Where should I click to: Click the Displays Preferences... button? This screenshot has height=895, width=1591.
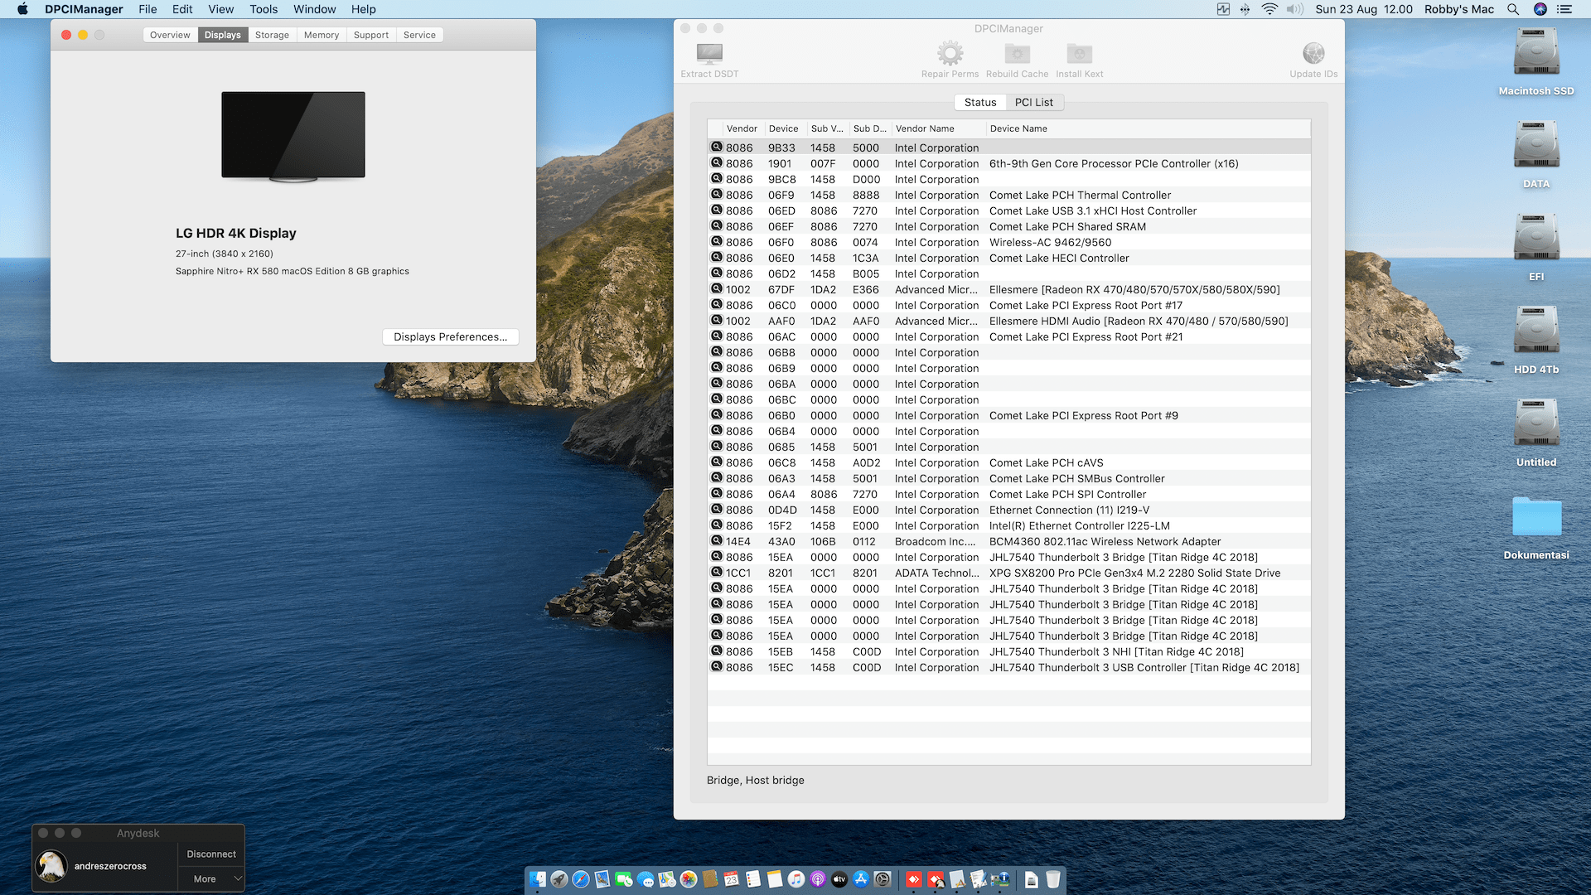(451, 336)
